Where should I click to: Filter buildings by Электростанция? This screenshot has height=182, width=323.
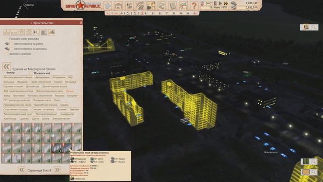(61, 119)
